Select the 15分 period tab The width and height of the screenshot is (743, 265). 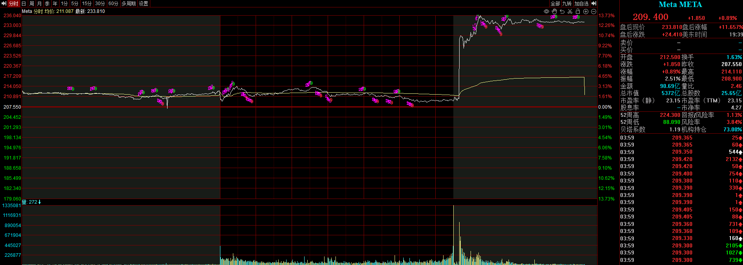pyautogui.click(x=87, y=4)
